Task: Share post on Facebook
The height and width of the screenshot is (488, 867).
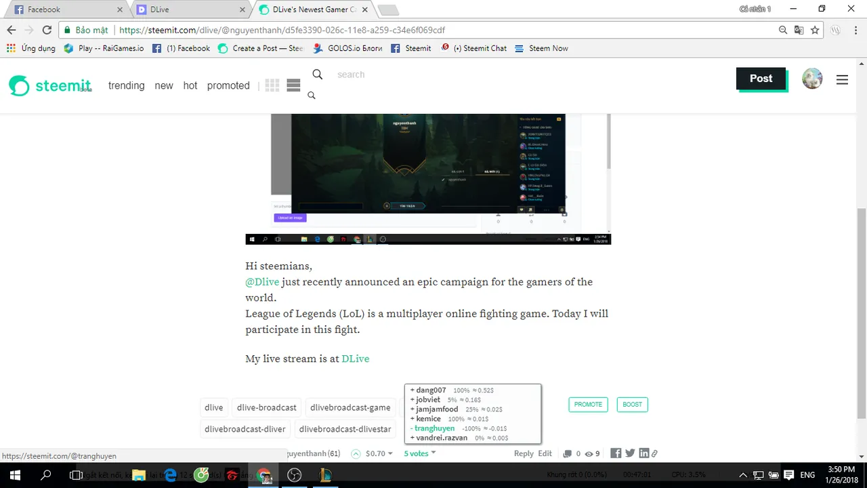Action: pyautogui.click(x=616, y=453)
